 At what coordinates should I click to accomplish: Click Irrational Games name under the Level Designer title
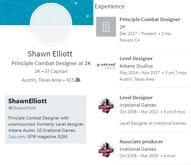click(x=138, y=105)
